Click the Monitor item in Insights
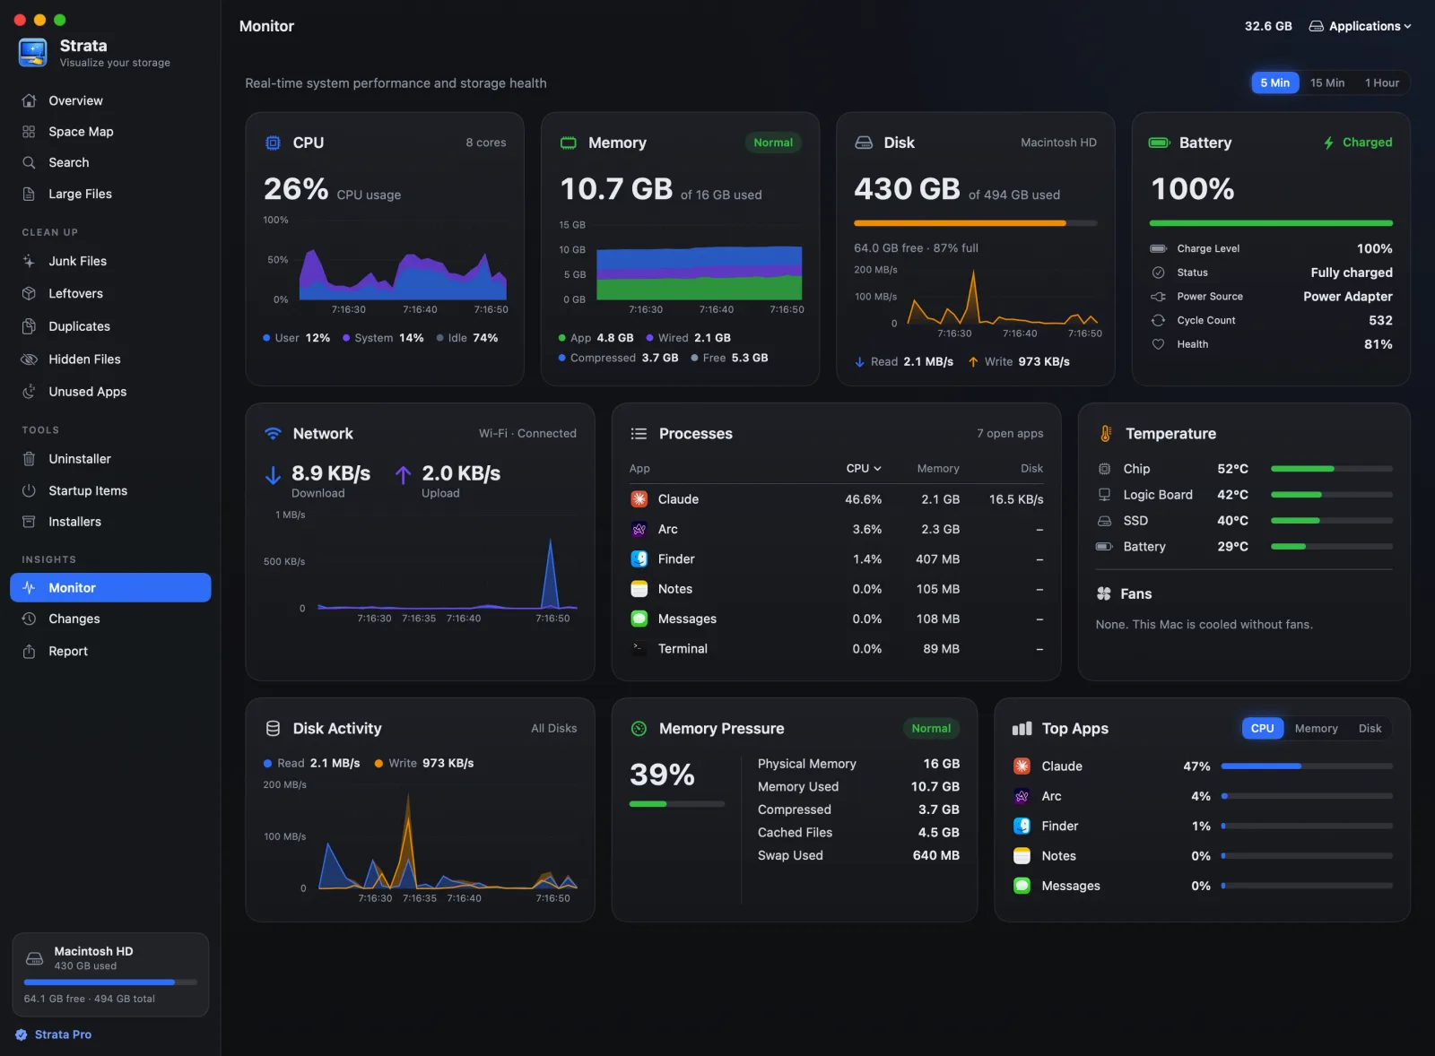The width and height of the screenshot is (1435, 1056). [110, 587]
